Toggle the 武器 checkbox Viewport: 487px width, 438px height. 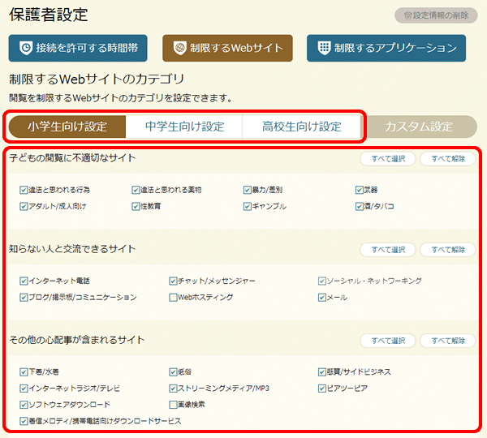click(360, 190)
